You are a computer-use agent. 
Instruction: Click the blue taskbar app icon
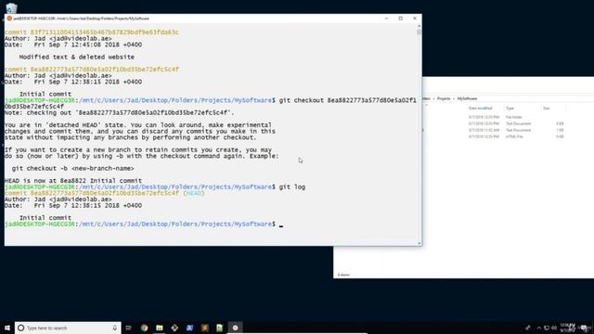click(x=189, y=328)
